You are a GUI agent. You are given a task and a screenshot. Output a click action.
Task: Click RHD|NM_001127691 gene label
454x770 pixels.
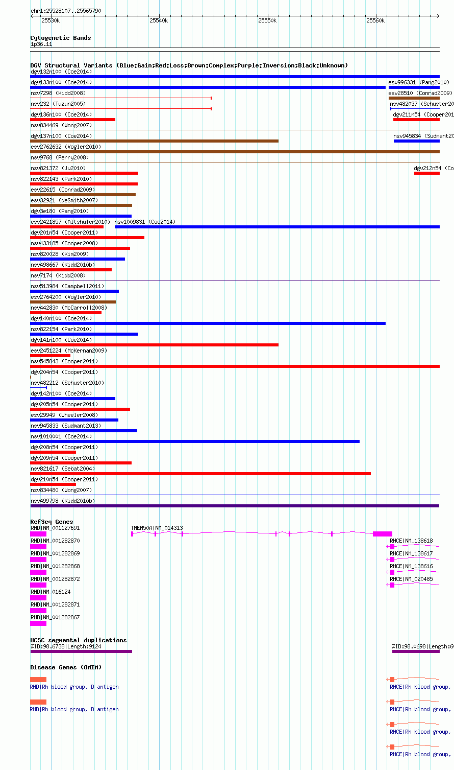[55, 528]
